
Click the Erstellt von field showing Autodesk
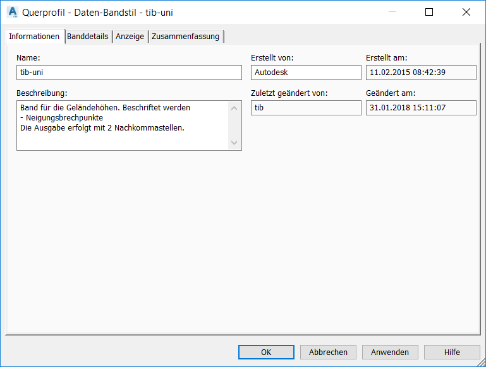pos(305,73)
